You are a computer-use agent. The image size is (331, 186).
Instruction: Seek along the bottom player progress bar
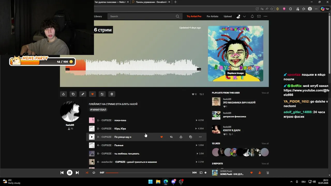(x=148, y=173)
